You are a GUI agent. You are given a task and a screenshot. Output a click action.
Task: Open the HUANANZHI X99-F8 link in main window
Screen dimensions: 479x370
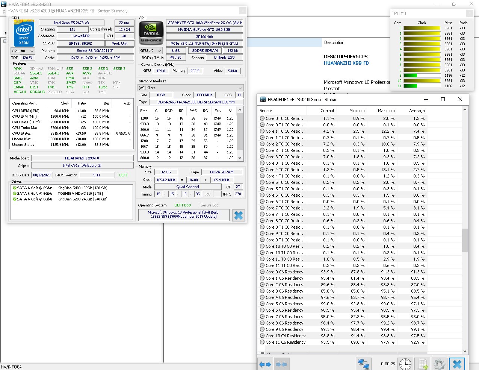(346, 63)
